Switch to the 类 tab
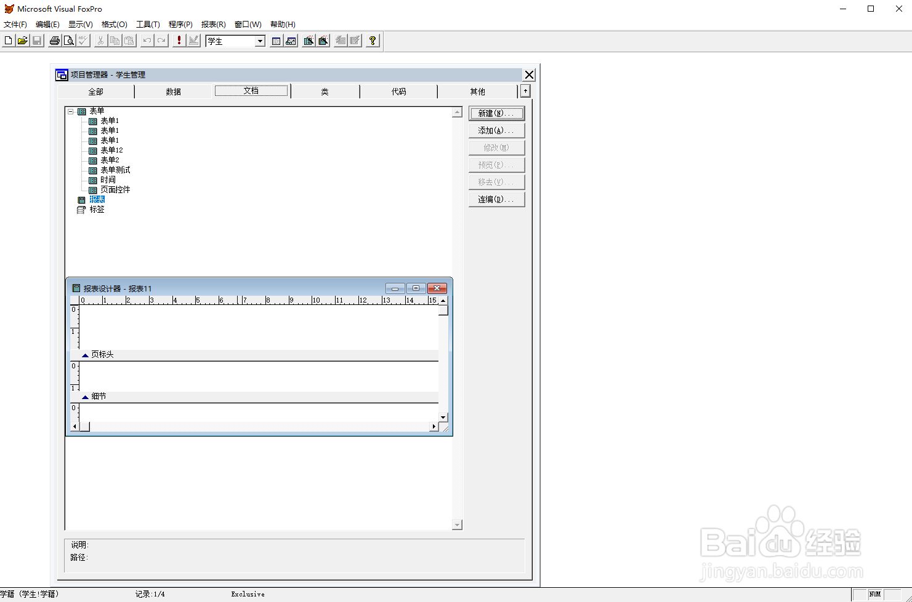 click(325, 92)
